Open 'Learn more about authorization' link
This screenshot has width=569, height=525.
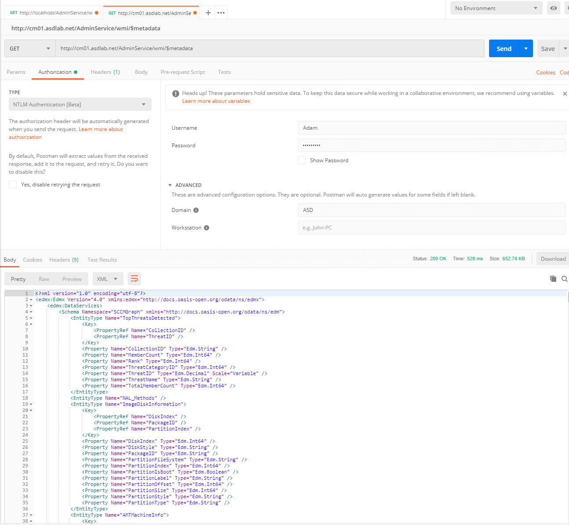tap(66, 133)
